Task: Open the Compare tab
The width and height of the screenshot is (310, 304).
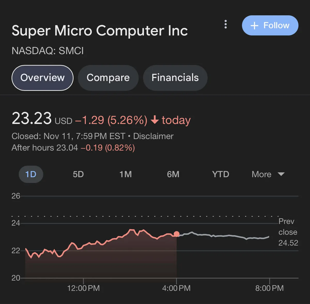Action: tap(108, 78)
